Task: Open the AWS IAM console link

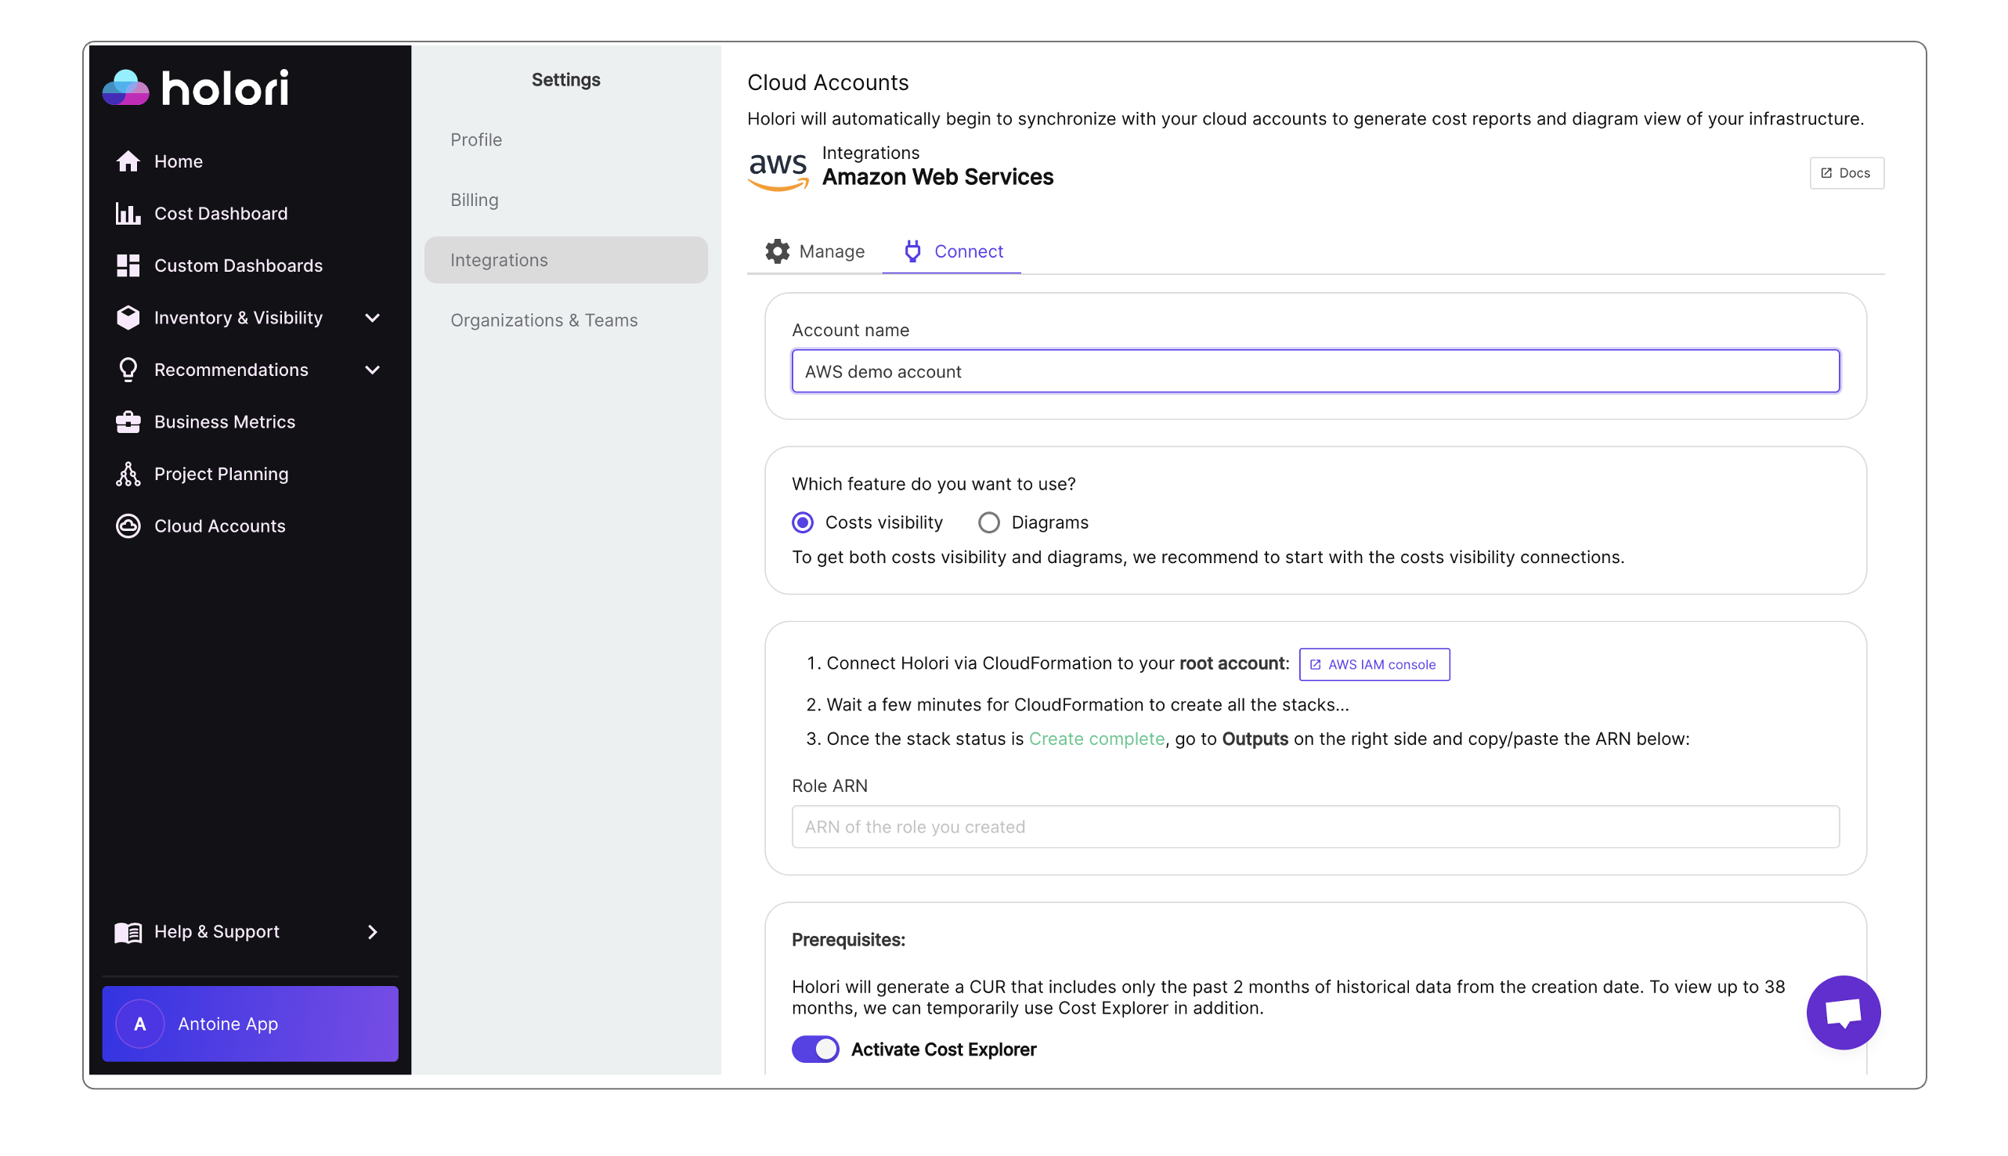Action: (1374, 663)
